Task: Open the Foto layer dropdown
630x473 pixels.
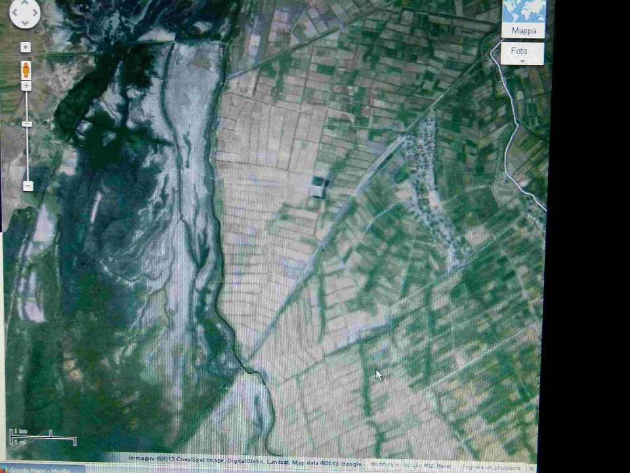Action: pyautogui.click(x=522, y=53)
